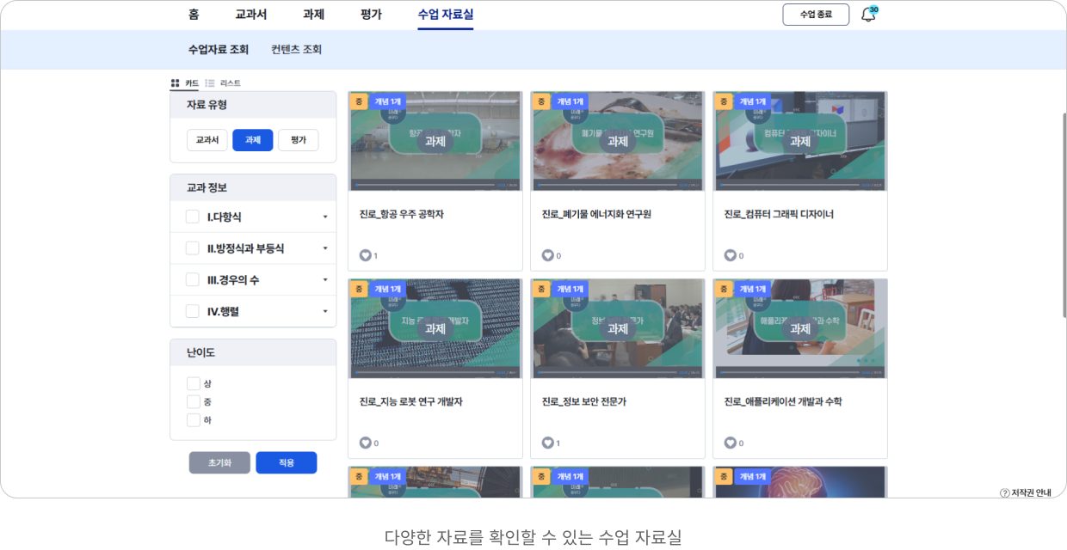Screen dimensions: 1067x550
Task: Open 진로_컴퓨터 그래픽 디자이너 thumbnail
Action: coord(800,141)
